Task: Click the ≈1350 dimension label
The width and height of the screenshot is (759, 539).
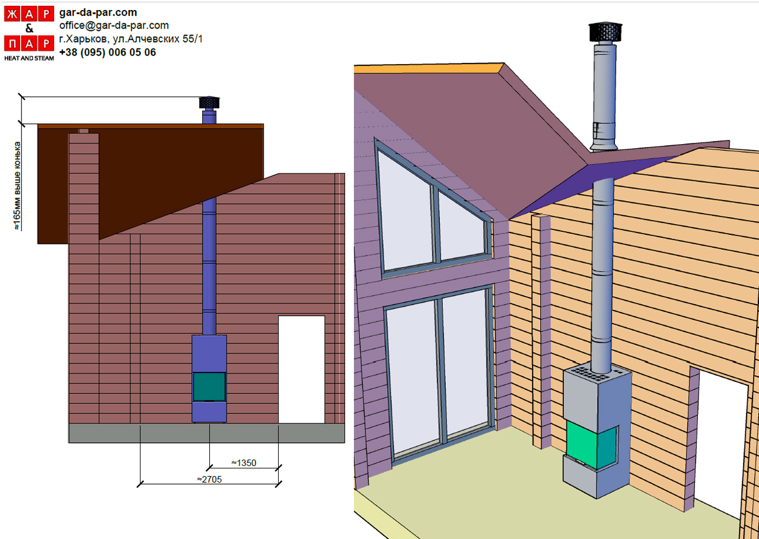Action: click(244, 463)
